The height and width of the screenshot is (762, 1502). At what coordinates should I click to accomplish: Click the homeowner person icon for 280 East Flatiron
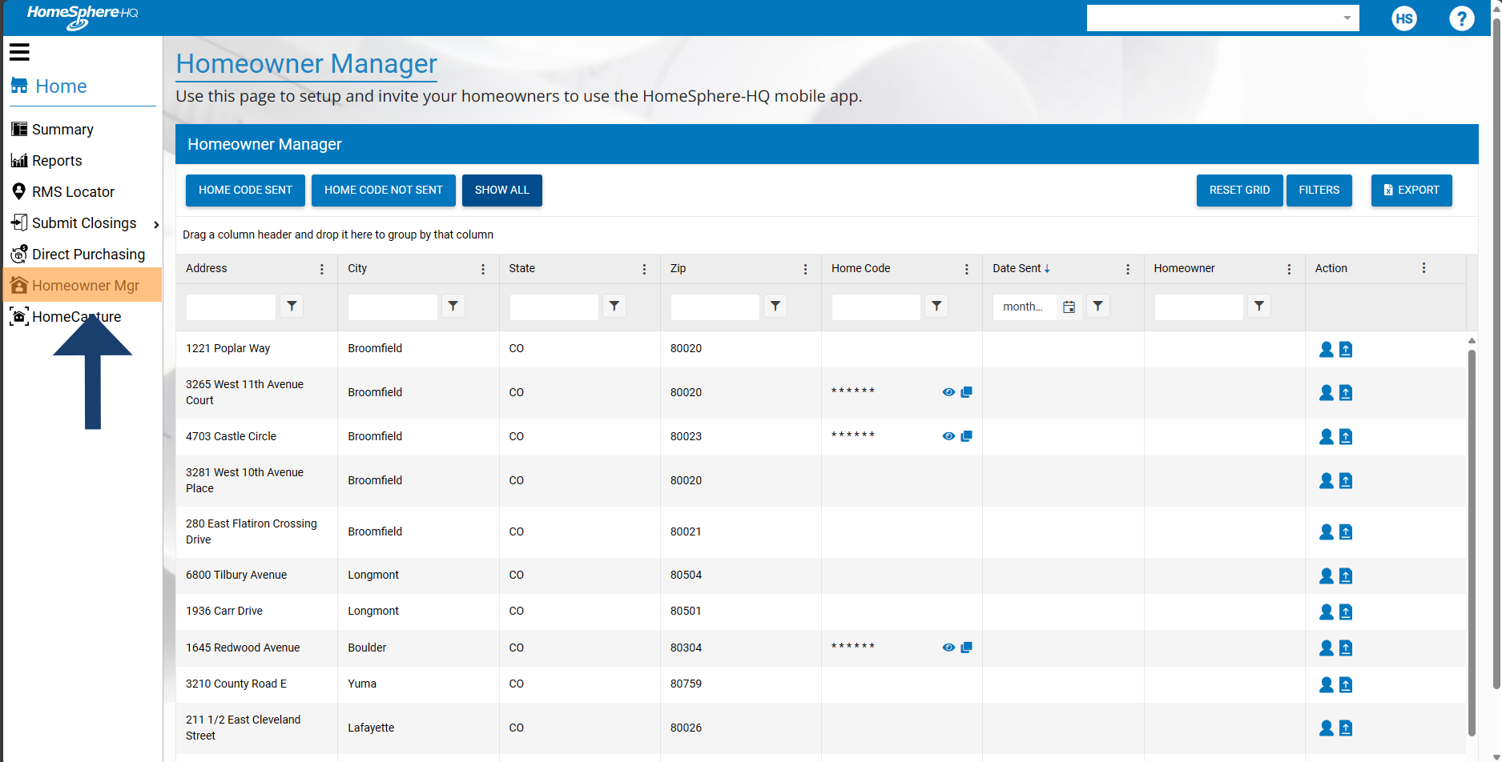tap(1327, 531)
